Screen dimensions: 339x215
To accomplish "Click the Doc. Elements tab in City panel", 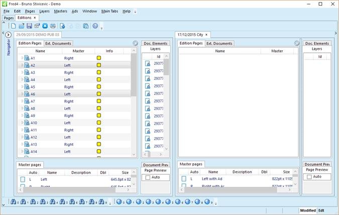I will (x=317, y=44).
